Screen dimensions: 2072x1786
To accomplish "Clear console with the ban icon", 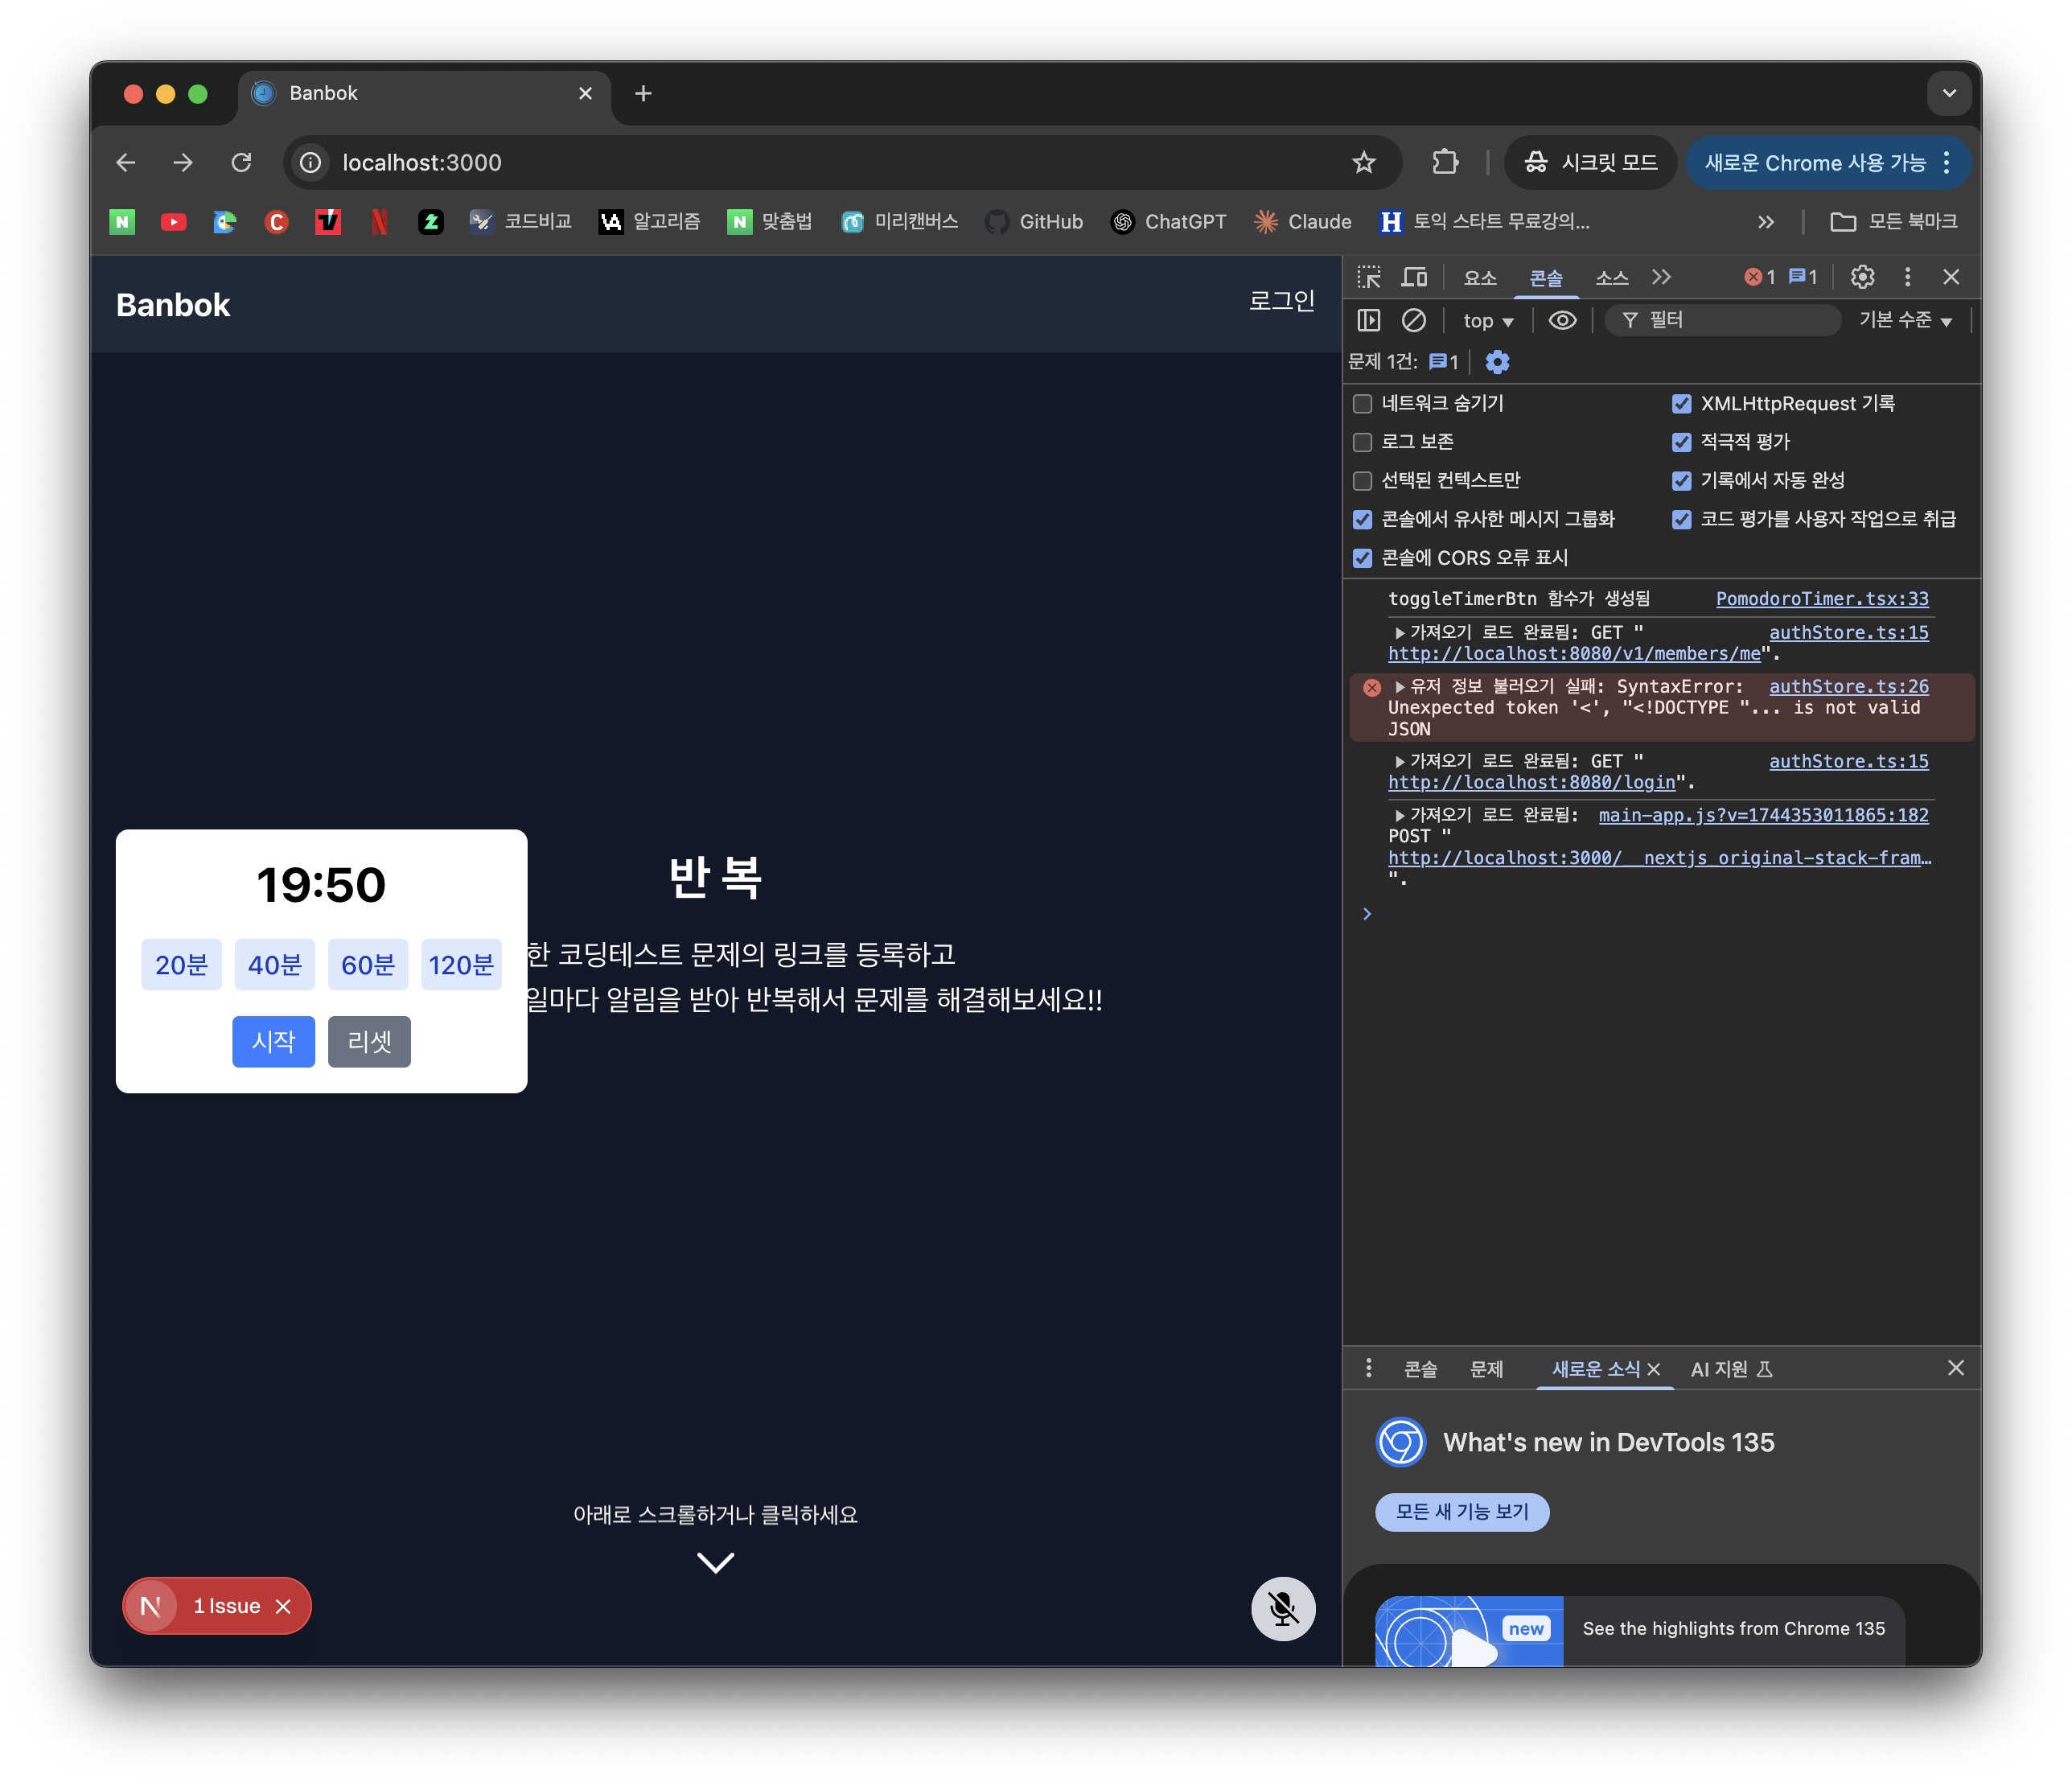I will coord(1413,320).
